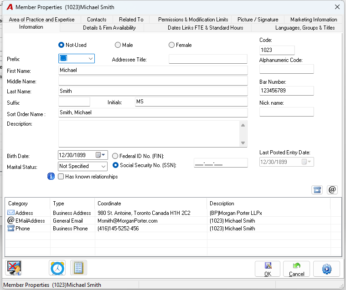Click the Category column header
This screenshot has height=290, width=346.
[x=28, y=204]
